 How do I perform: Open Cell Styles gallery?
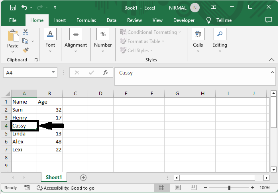(x=136, y=50)
